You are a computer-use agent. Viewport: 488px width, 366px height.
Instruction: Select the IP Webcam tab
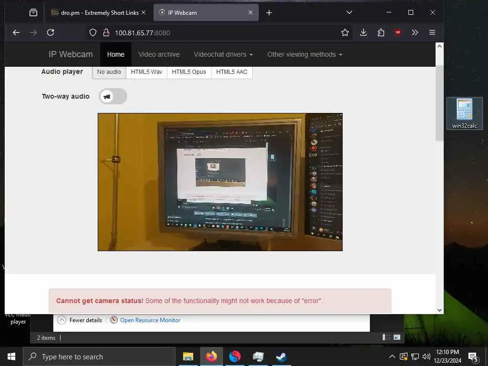pyautogui.click(x=206, y=13)
